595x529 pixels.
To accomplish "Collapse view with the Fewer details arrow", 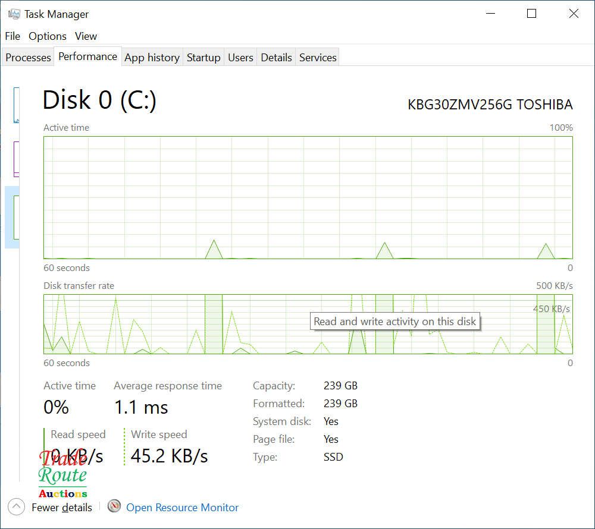I will 17,507.
